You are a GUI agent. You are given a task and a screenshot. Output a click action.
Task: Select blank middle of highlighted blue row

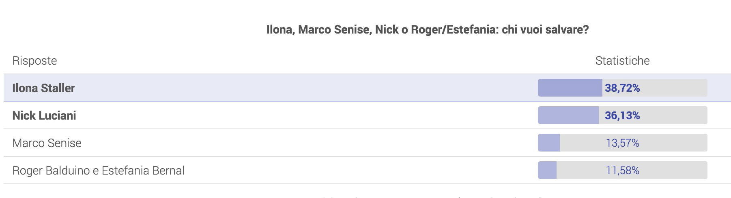(x=304, y=88)
